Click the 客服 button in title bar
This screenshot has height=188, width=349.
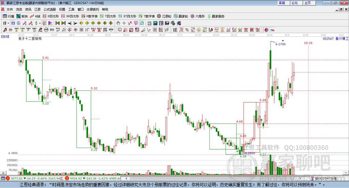(x=284, y=3)
